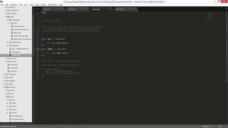Collapse the Controllers folder
Screen dimensions: 228x128
click(7, 20)
